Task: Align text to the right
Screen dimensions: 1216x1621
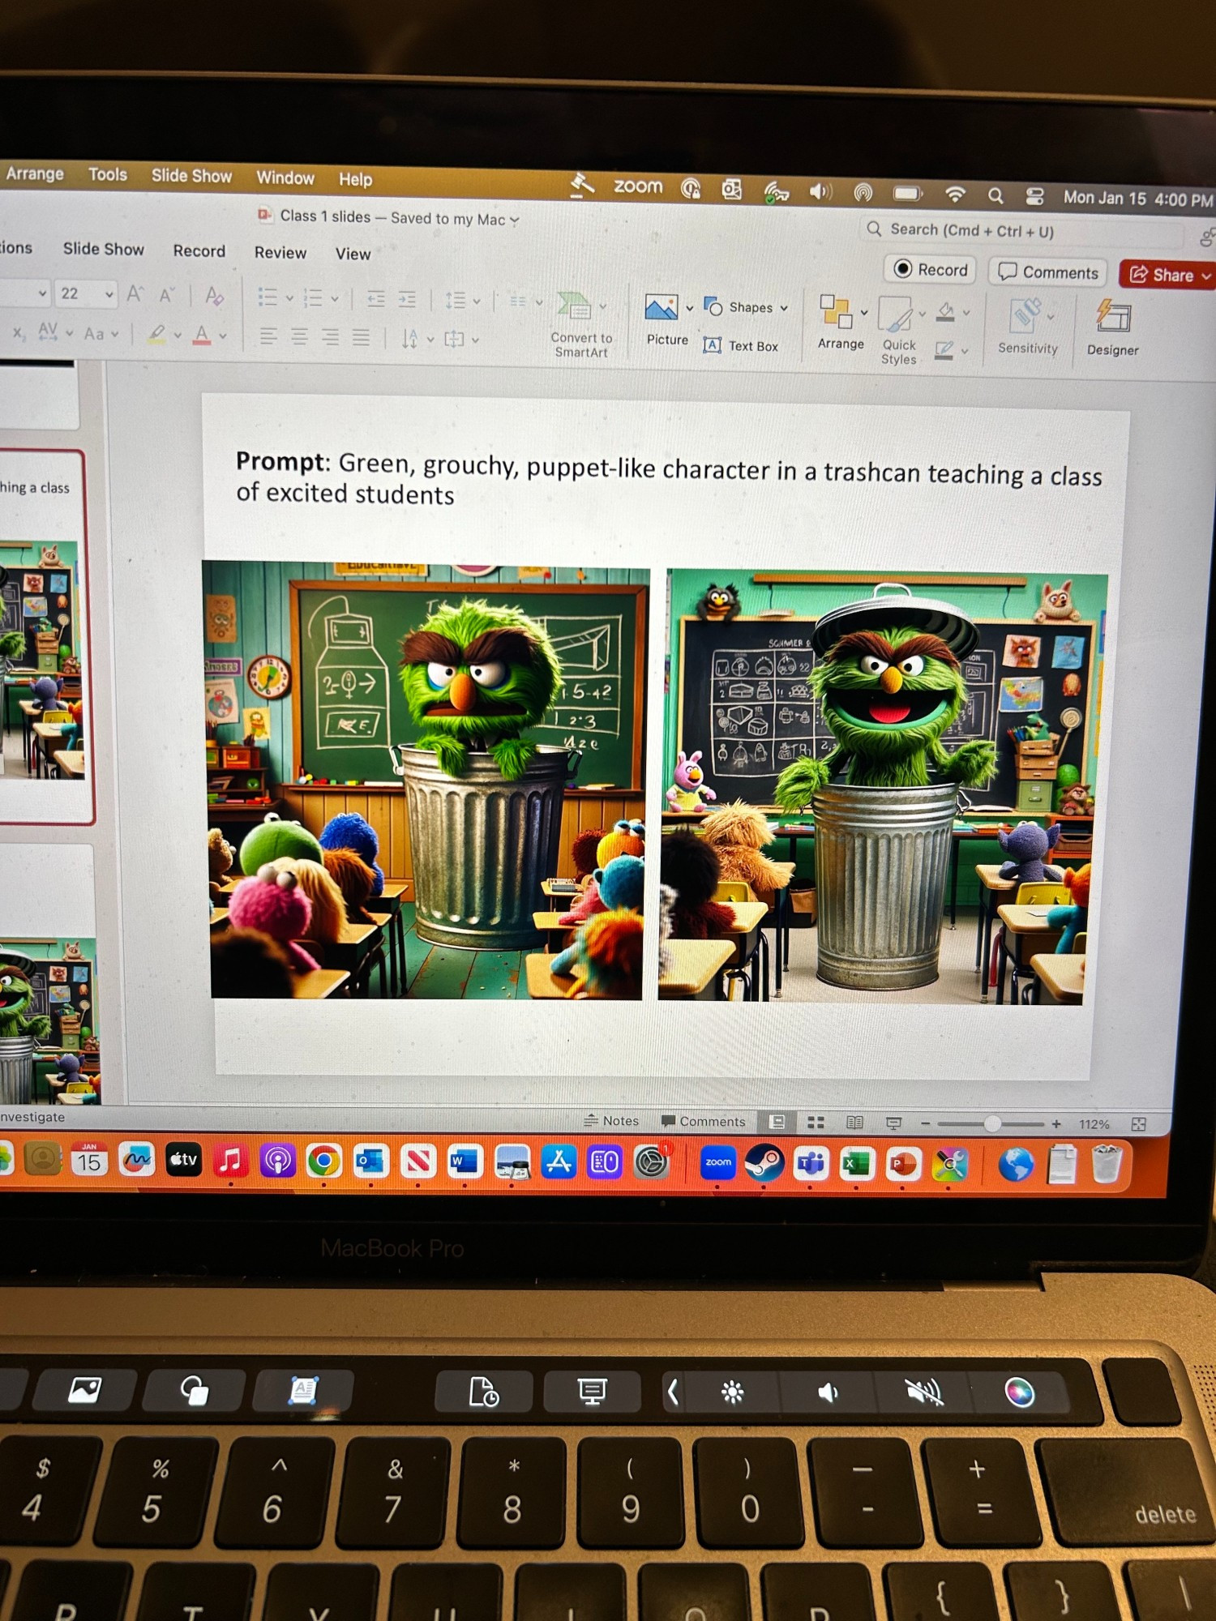Action: coord(330,337)
